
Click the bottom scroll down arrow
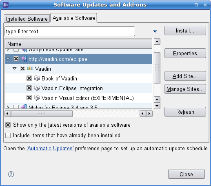[x=157, y=106]
